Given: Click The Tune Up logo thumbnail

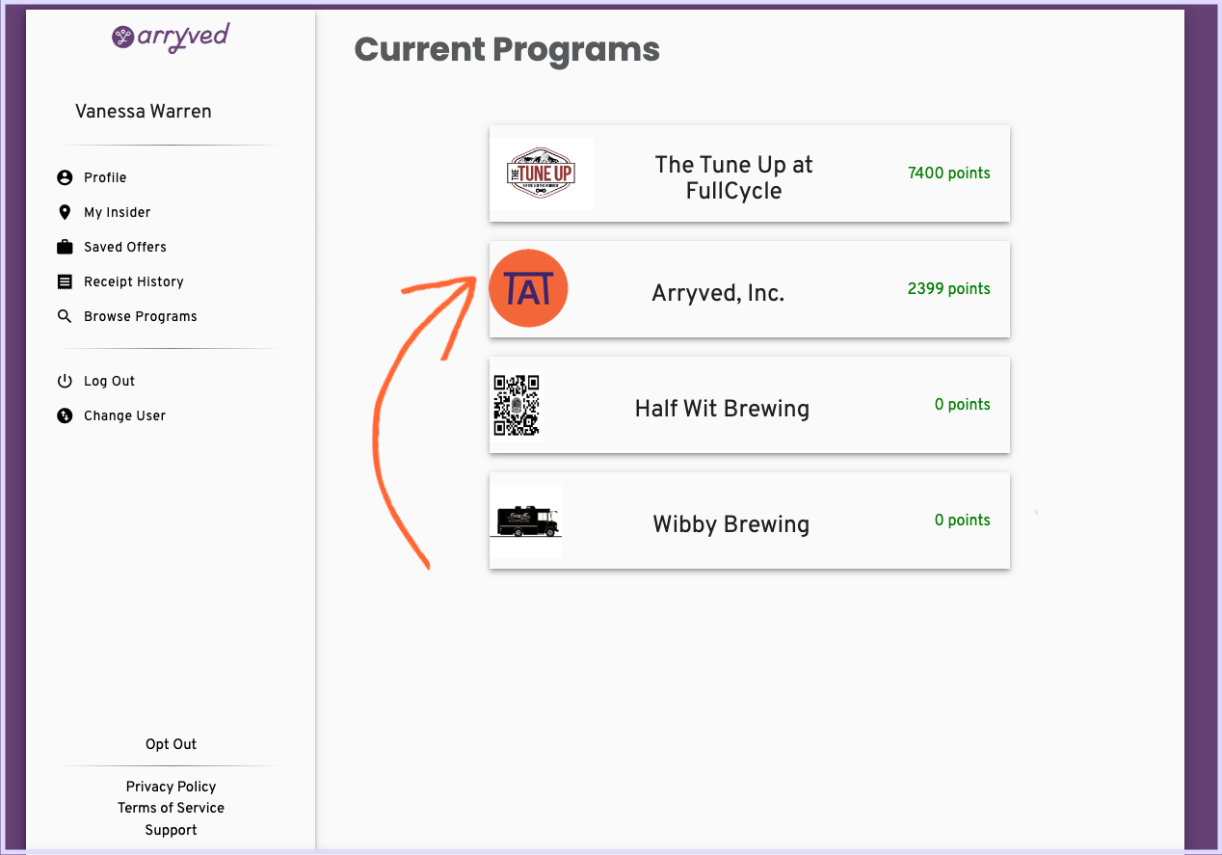Looking at the screenshot, I should point(541,174).
